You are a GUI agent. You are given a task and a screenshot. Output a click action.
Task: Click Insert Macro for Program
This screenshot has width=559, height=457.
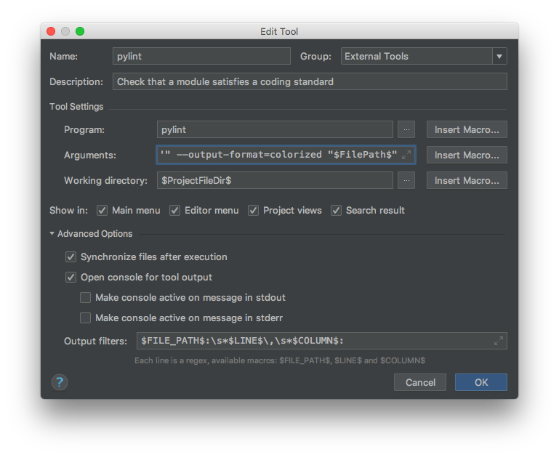467,129
